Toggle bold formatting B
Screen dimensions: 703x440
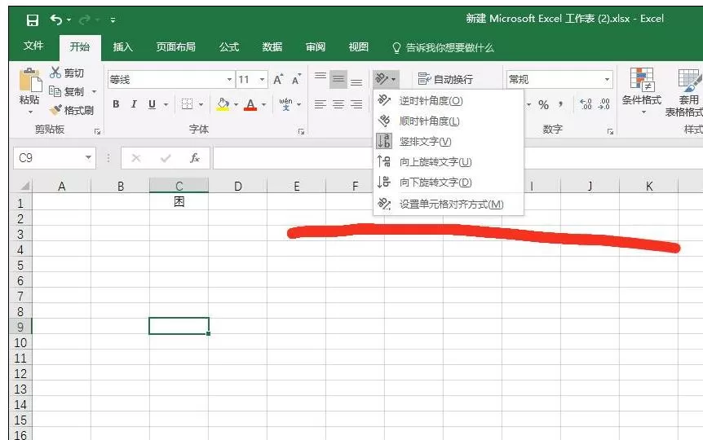pyautogui.click(x=116, y=104)
